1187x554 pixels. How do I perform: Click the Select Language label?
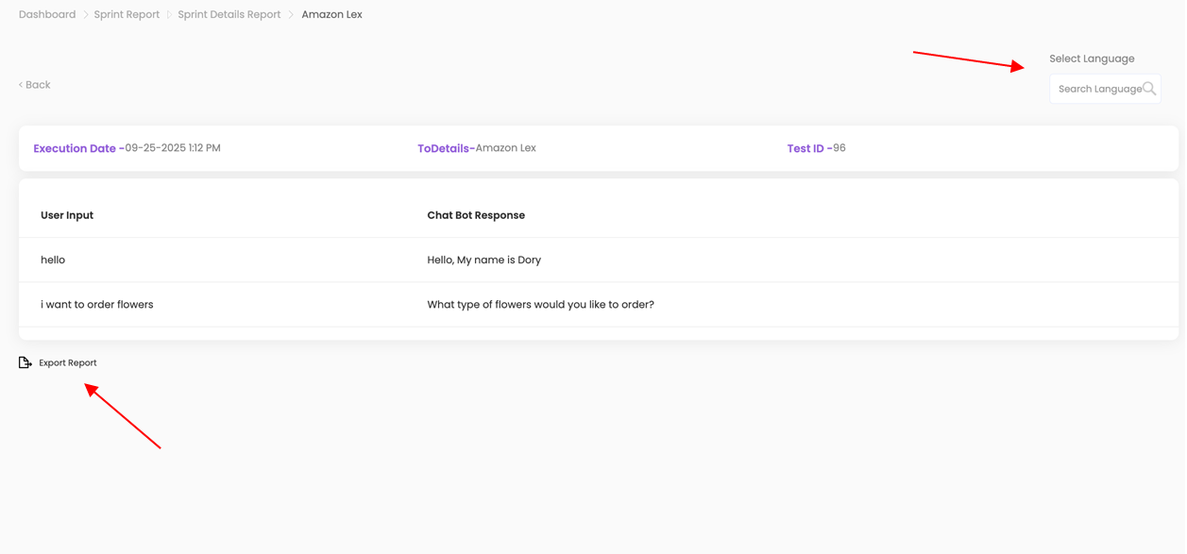coord(1092,59)
